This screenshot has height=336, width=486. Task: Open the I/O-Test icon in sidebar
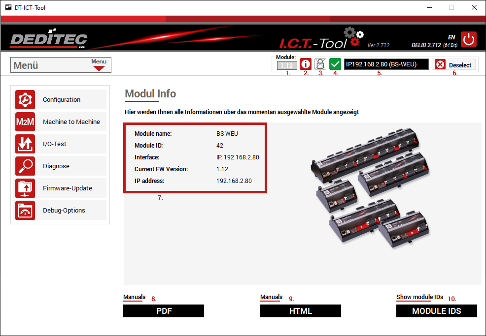(x=25, y=144)
